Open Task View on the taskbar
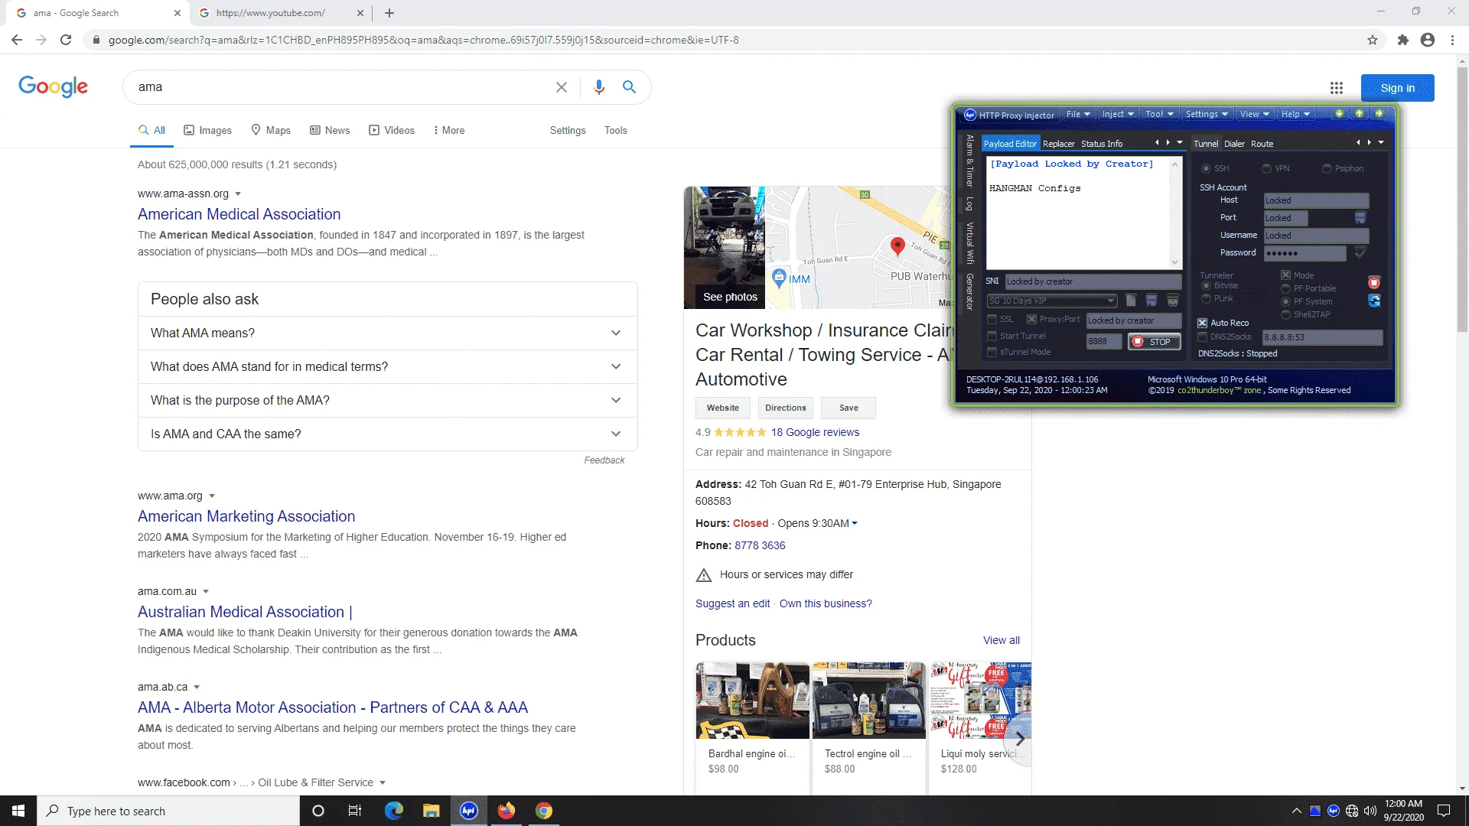Screen dimensions: 1469x826 [x=355, y=811]
